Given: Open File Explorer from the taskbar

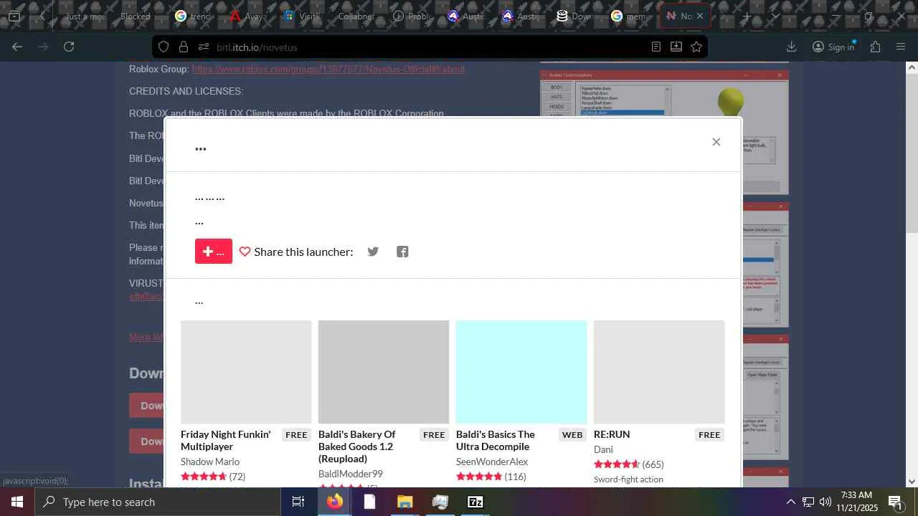Looking at the screenshot, I should 404,502.
